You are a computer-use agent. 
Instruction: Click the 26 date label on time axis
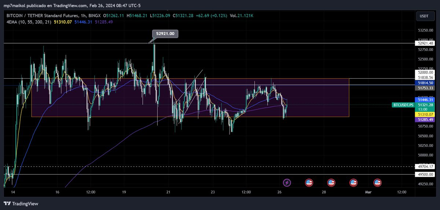click(x=279, y=192)
